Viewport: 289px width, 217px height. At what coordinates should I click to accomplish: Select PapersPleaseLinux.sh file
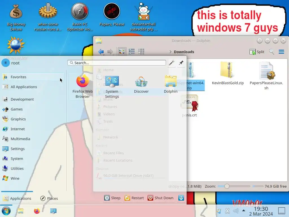(x=266, y=76)
